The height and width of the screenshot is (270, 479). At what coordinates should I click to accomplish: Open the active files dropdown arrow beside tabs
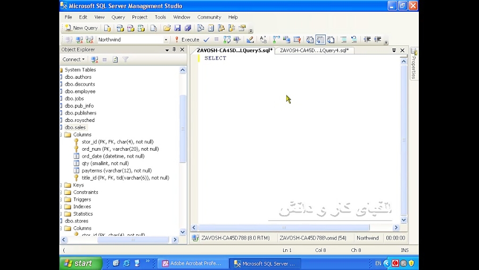click(x=394, y=50)
